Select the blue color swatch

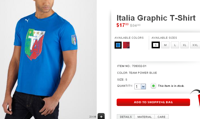[x=118, y=45]
